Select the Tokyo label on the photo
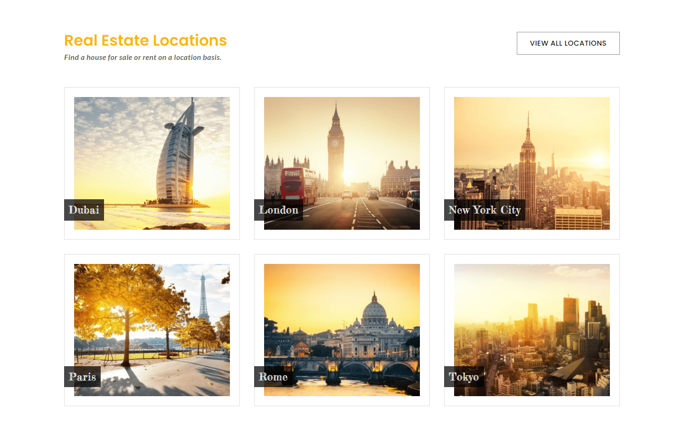 point(464,377)
